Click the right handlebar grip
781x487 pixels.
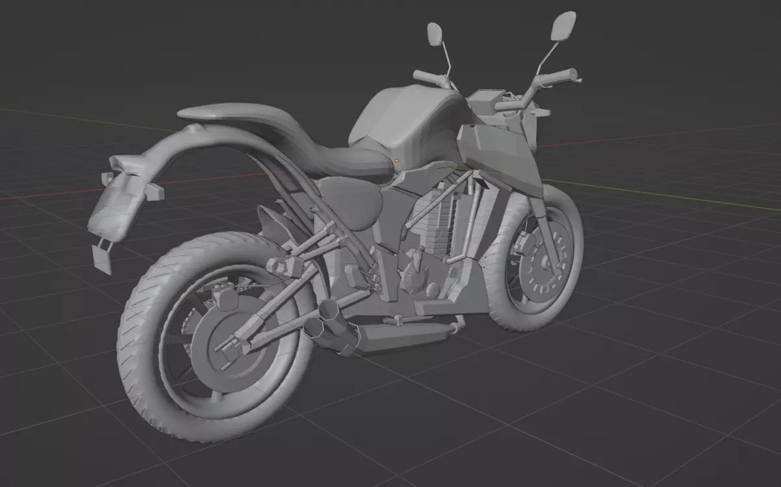(x=556, y=77)
